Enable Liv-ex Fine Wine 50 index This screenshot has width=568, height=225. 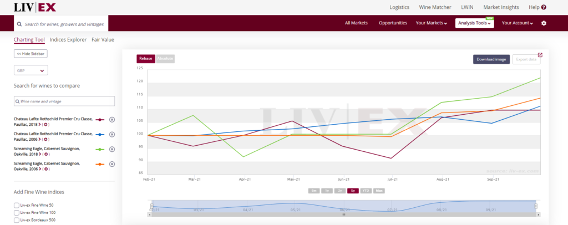point(17,205)
